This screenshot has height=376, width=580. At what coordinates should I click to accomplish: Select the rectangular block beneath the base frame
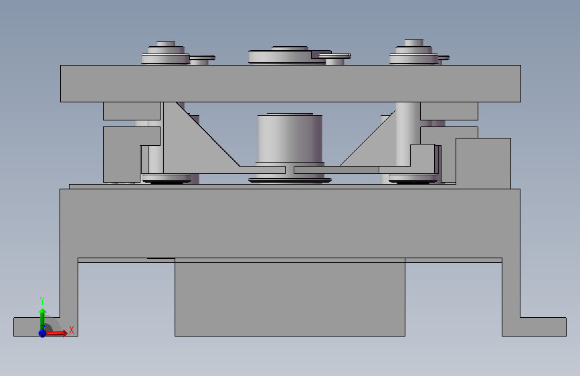tap(290, 299)
